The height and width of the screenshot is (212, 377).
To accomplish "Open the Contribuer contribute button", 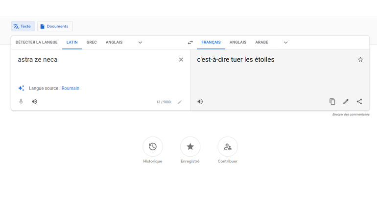I will click(228, 147).
